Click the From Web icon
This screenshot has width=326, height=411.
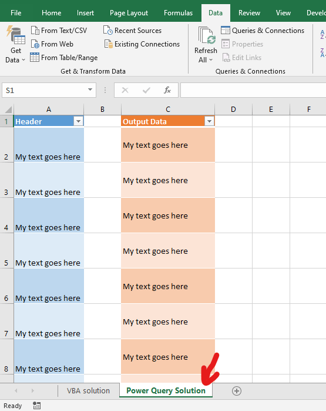[35, 44]
